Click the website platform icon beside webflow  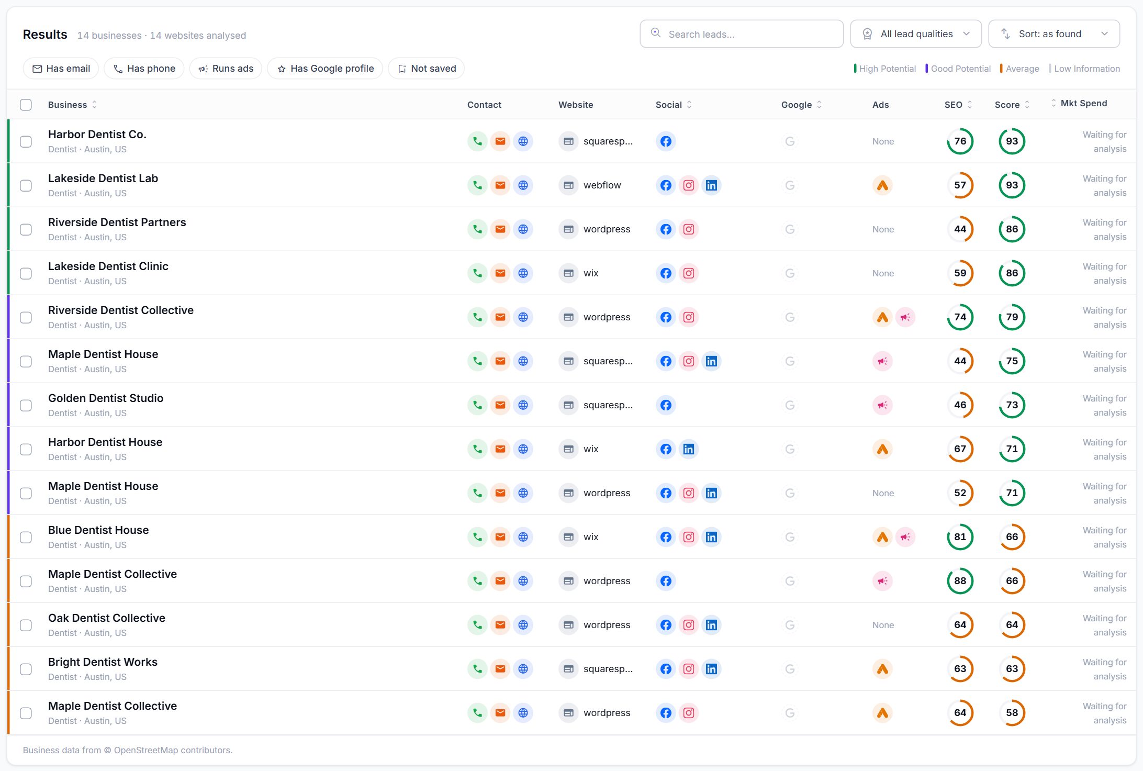(568, 185)
